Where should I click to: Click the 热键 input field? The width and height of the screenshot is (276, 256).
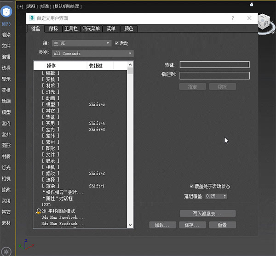point(214,65)
